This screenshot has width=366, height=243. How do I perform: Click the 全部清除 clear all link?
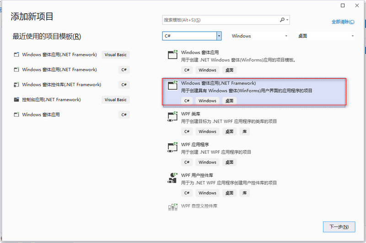[x=343, y=22]
